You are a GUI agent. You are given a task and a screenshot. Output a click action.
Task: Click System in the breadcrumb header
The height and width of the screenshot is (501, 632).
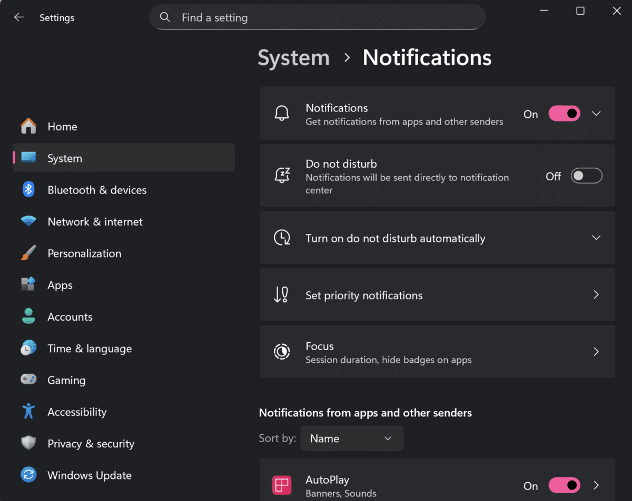293,58
